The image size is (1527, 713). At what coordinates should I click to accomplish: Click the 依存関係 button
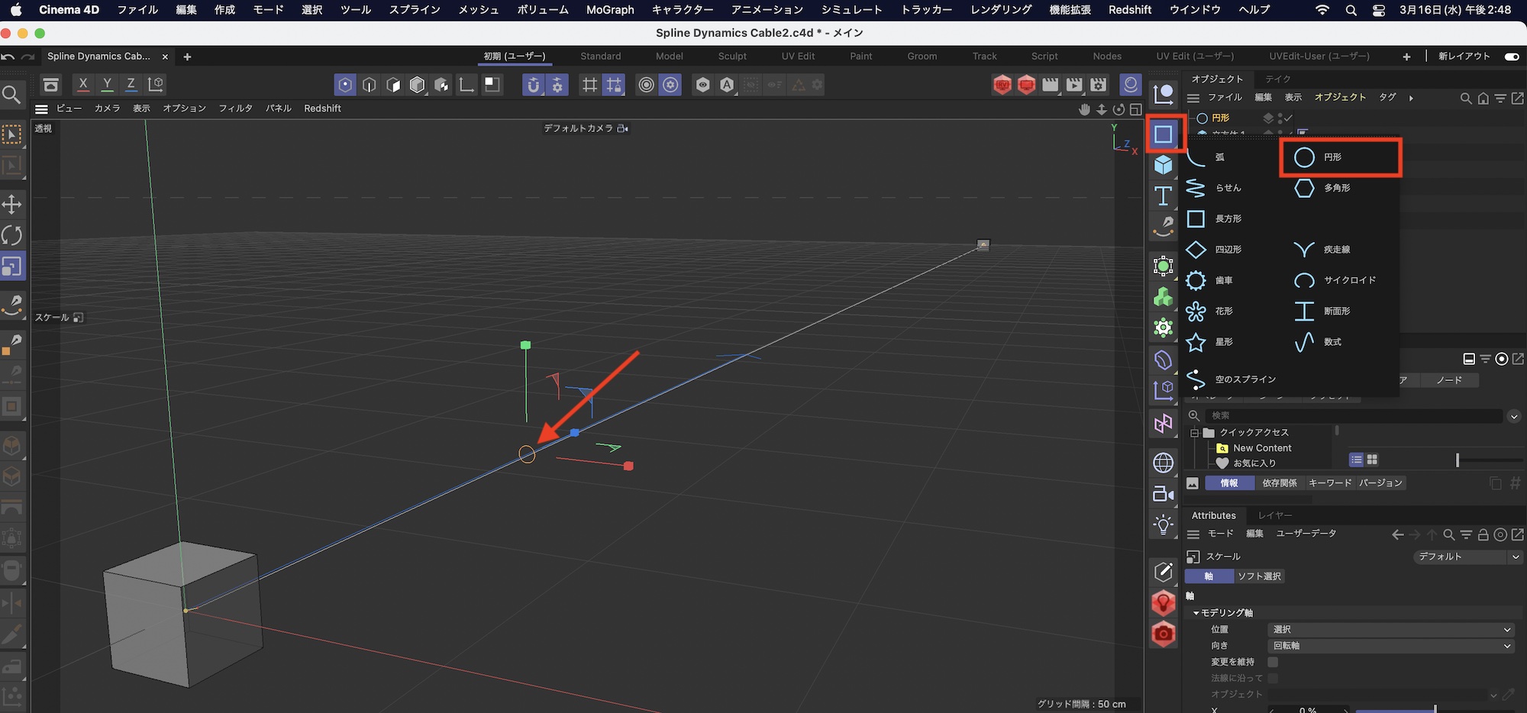tap(1279, 483)
